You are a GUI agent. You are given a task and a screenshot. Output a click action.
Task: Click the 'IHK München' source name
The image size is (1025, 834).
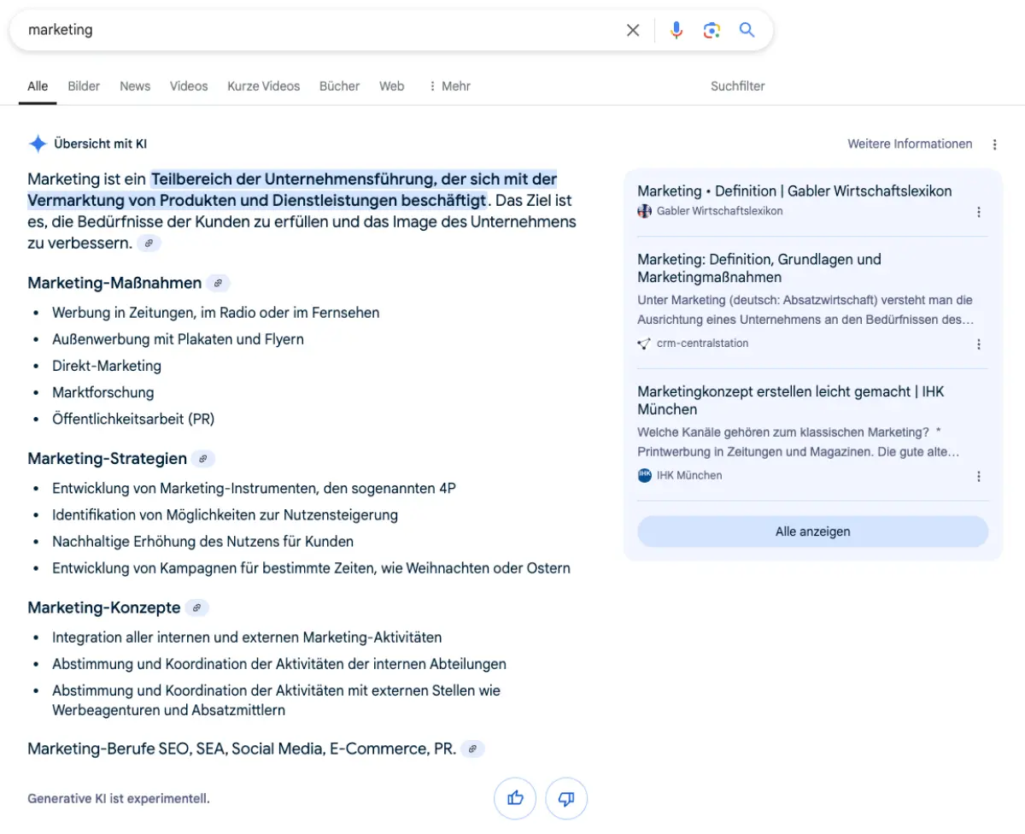coord(689,475)
